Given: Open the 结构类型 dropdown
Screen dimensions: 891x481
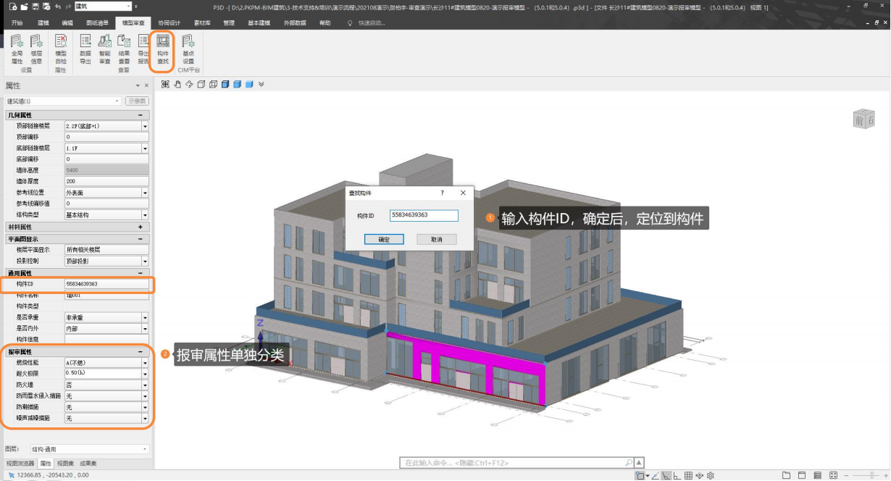Looking at the screenshot, I should tap(145, 215).
